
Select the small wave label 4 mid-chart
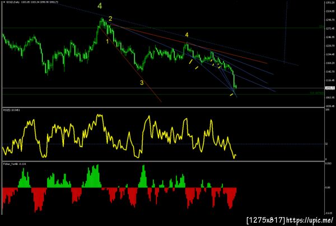coord(187,35)
